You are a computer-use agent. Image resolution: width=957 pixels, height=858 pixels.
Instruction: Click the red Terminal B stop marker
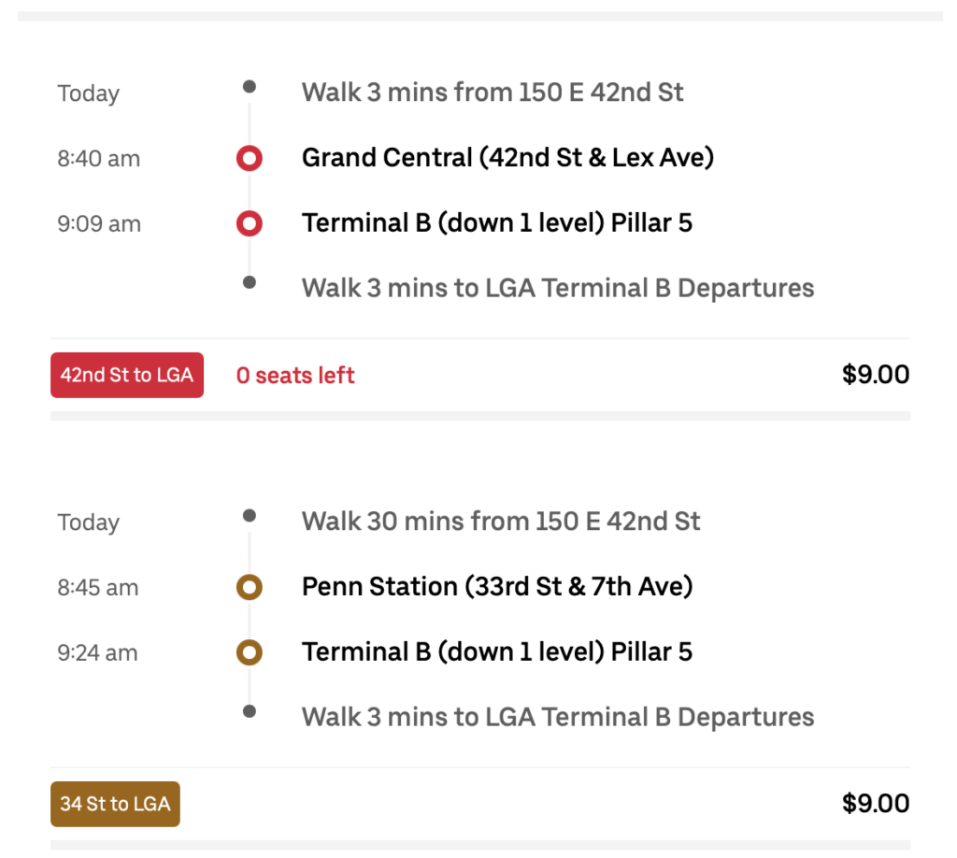249,223
